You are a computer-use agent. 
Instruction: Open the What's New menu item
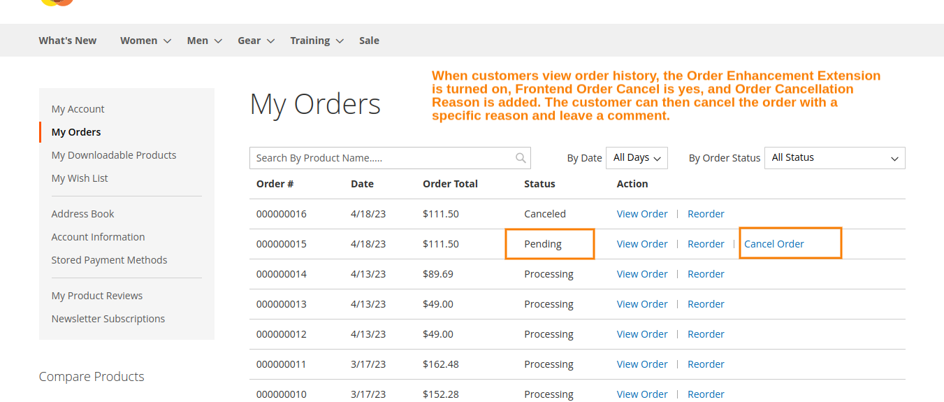coord(68,41)
